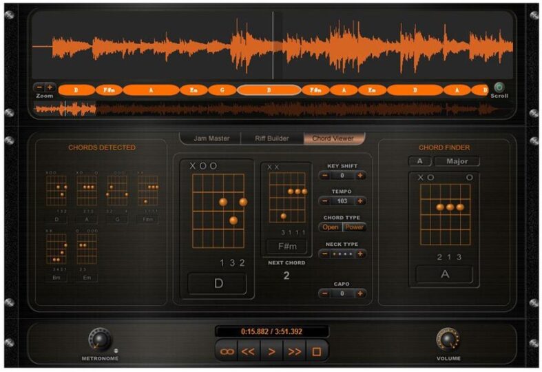The width and height of the screenshot is (542, 372).
Task: Lower the Tempo with the minus button
Action: pyautogui.click(x=325, y=201)
